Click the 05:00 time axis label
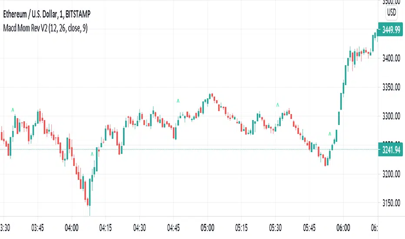Viewport: 405px width, 239px height. [208, 227]
